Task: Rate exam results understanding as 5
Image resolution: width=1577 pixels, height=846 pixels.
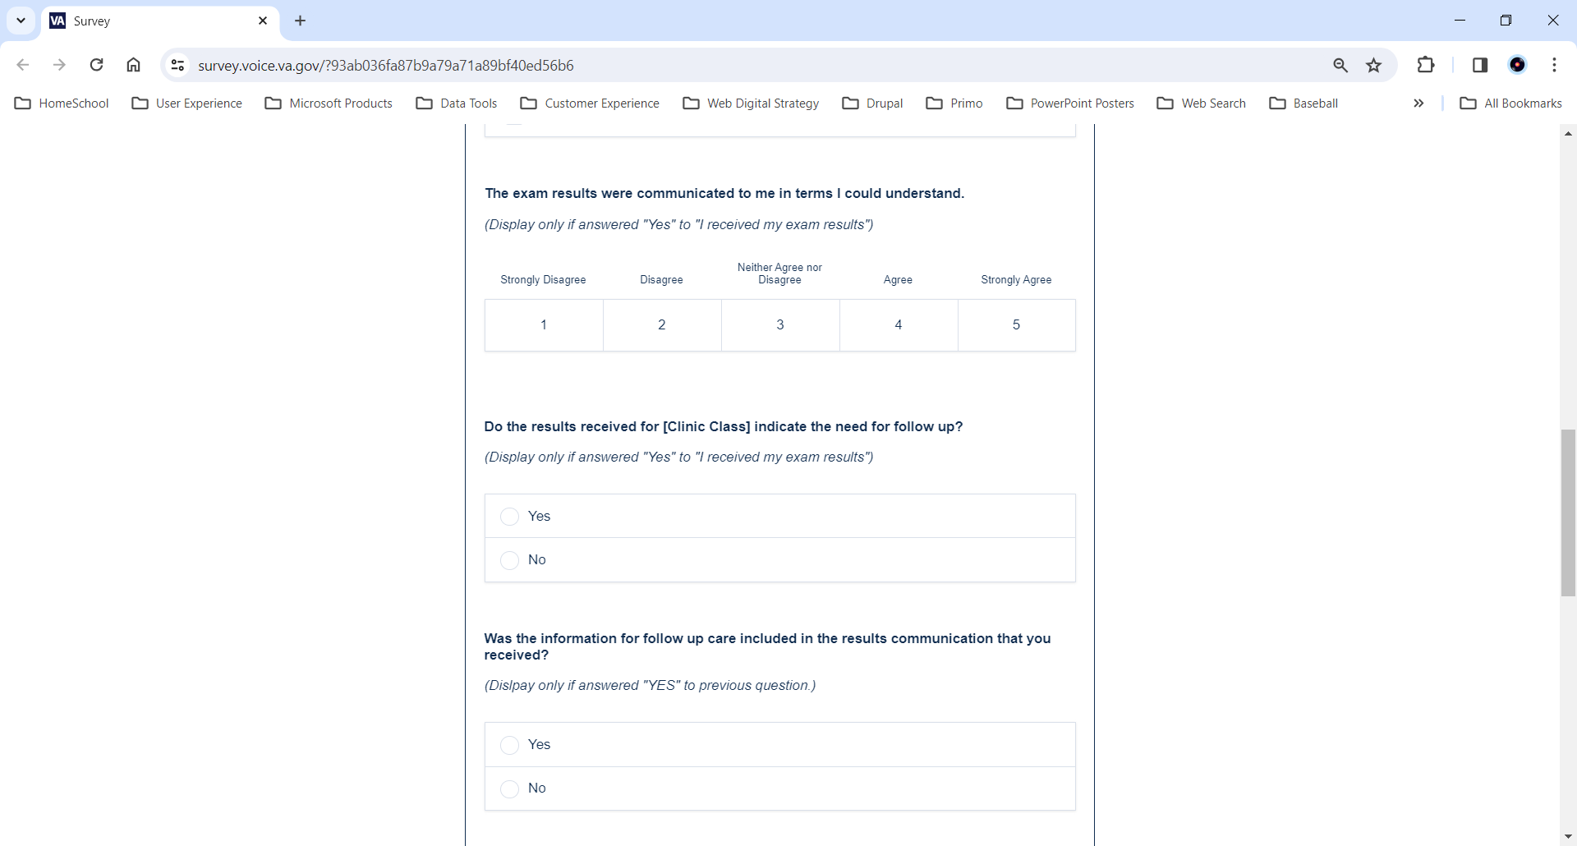Action: [1017, 325]
